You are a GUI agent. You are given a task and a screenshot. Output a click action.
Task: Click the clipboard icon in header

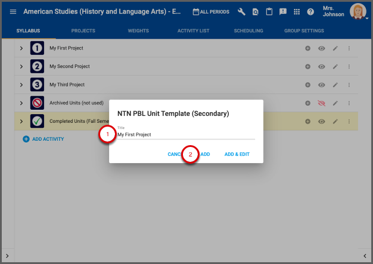click(x=269, y=12)
